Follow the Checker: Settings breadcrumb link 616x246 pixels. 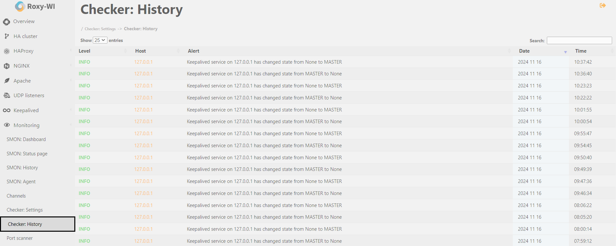[100, 29]
